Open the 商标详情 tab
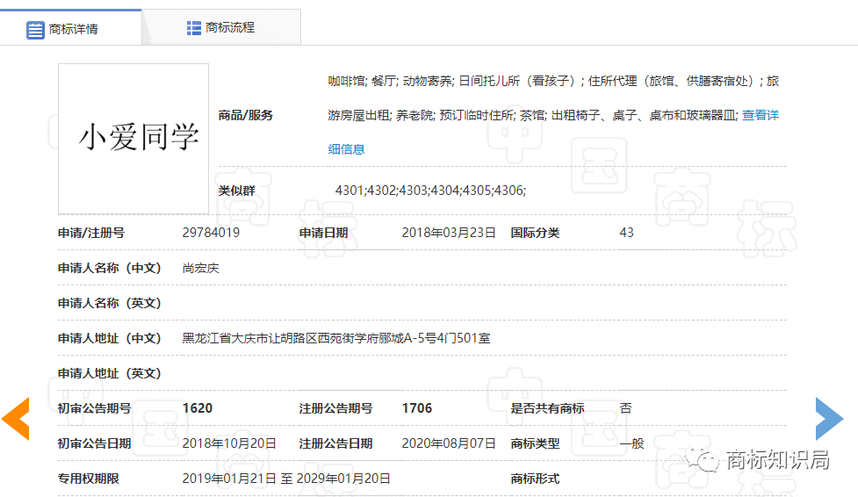Screen dimensions: 858x497 click(x=70, y=28)
